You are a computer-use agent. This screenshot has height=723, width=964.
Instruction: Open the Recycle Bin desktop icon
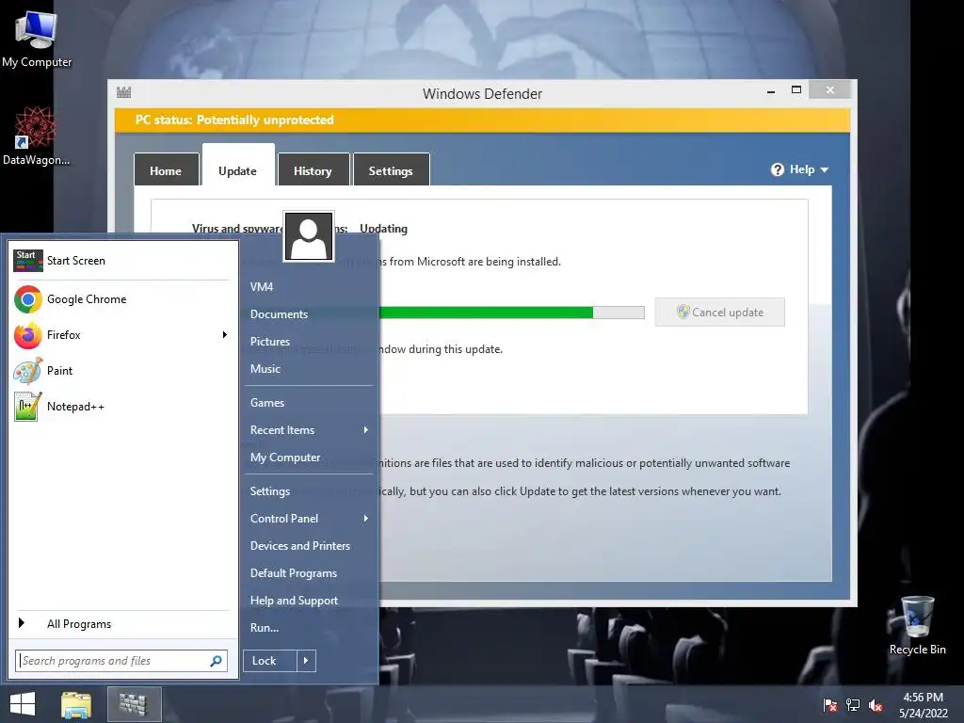click(x=917, y=625)
